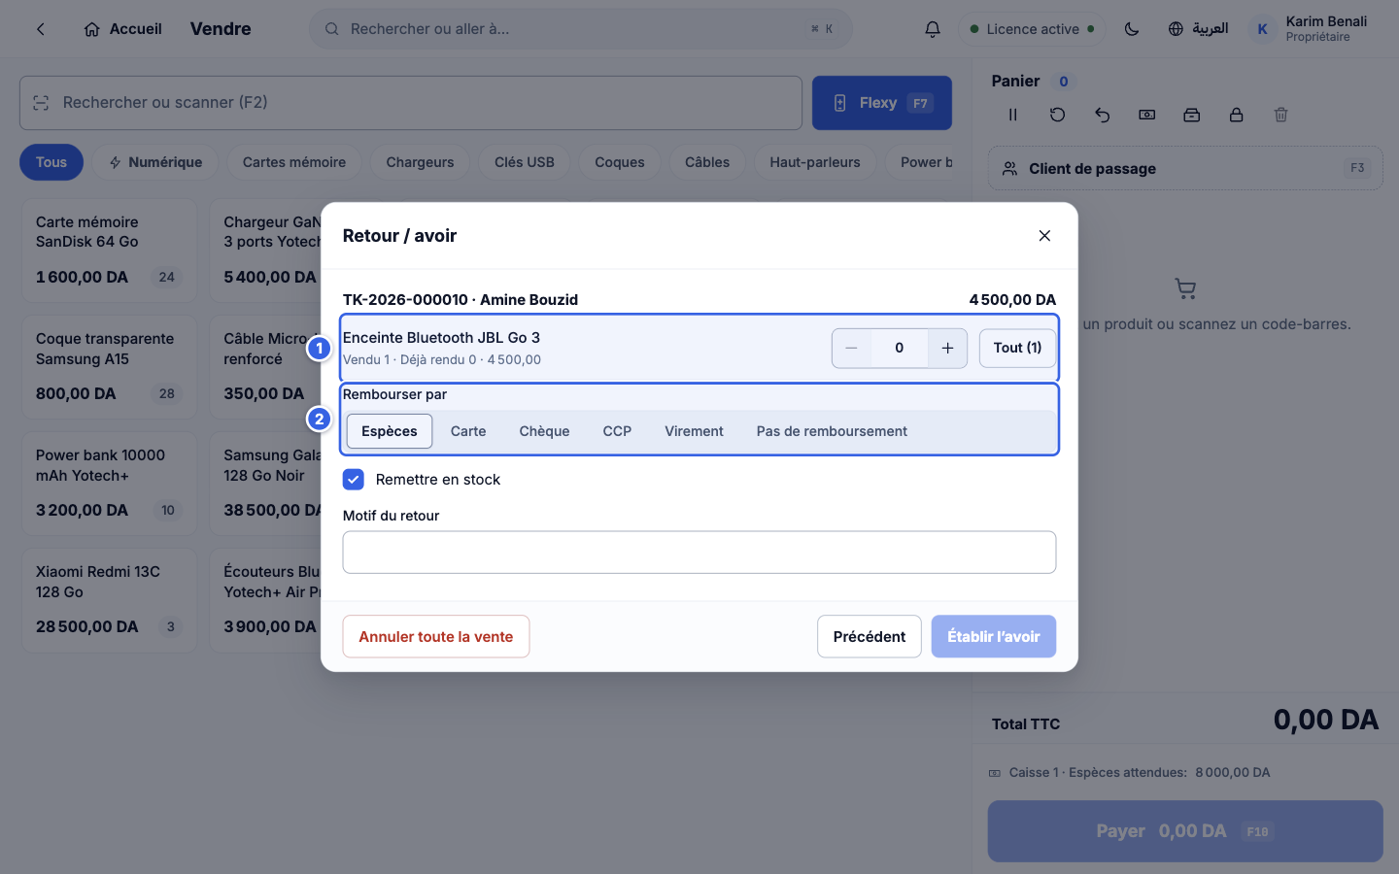
Task: Click the barcode scan icon in the search field
Action: click(41, 103)
